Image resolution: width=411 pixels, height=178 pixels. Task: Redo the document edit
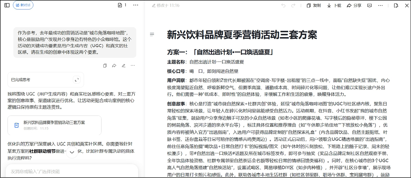tap(293, 6)
